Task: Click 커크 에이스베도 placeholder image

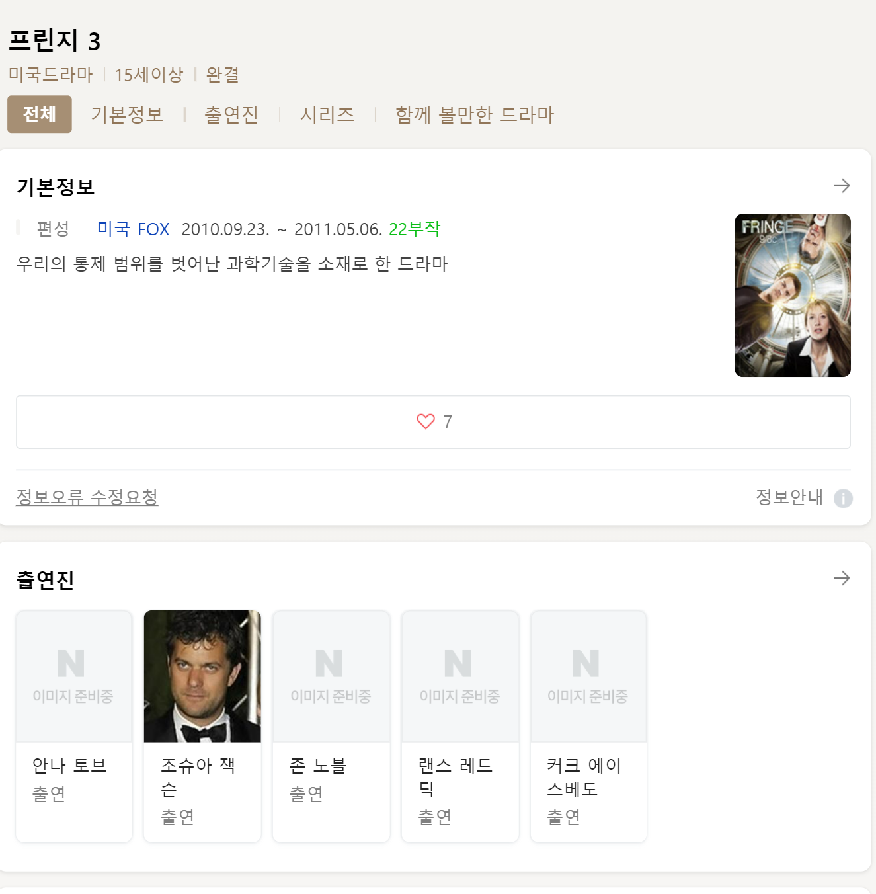Action: (588, 676)
